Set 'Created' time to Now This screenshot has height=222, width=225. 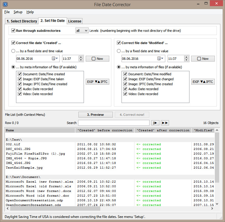pyautogui.click(x=97, y=59)
